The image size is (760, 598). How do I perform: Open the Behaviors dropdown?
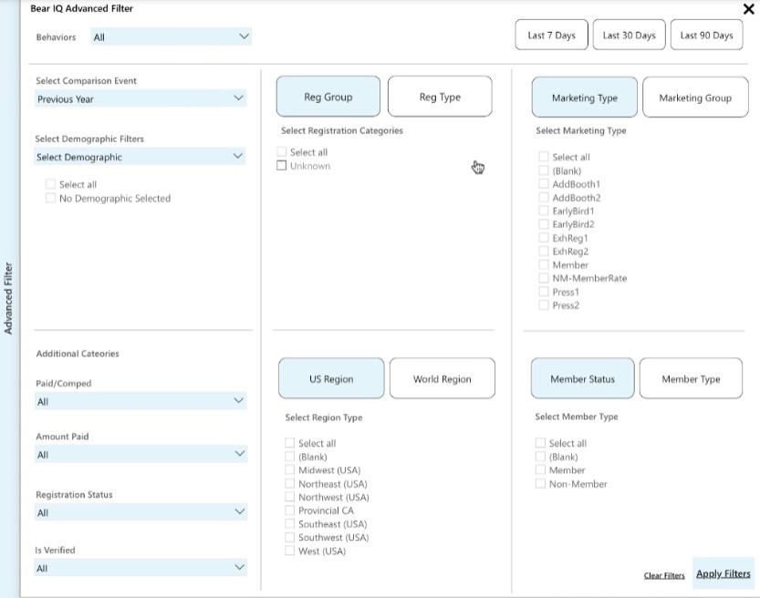tap(171, 37)
